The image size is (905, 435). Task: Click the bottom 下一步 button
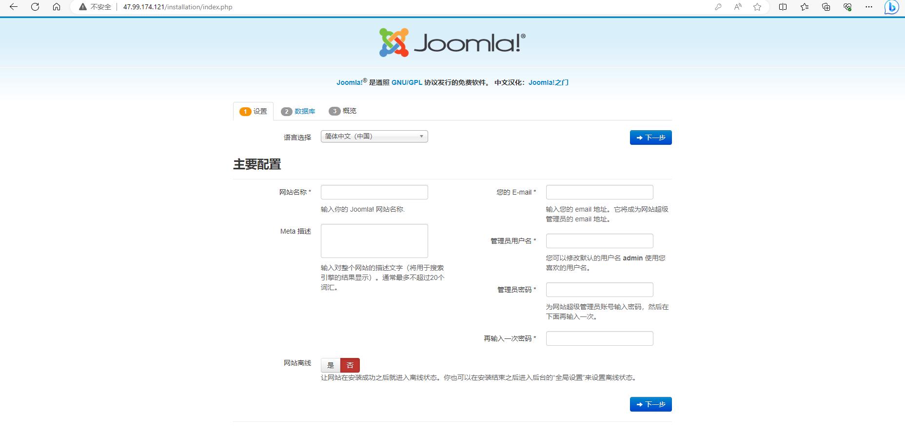651,404
